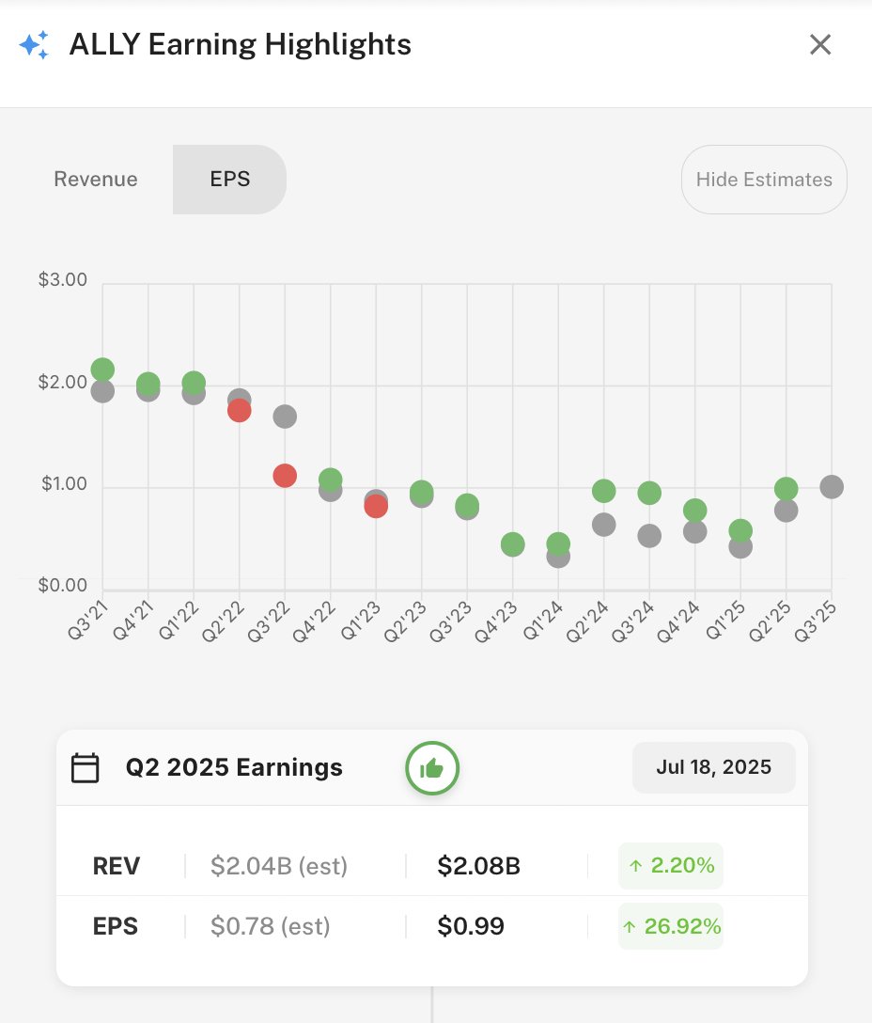The width and height of the screenshot is (872, 1023).
Task: Click the green thumbs-up icon
Action: tap(431, 768)
